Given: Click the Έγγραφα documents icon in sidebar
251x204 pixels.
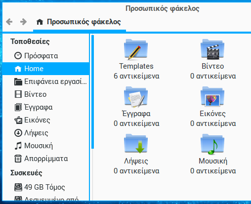Looking at the screenshot, I should (x=18, y=107).
